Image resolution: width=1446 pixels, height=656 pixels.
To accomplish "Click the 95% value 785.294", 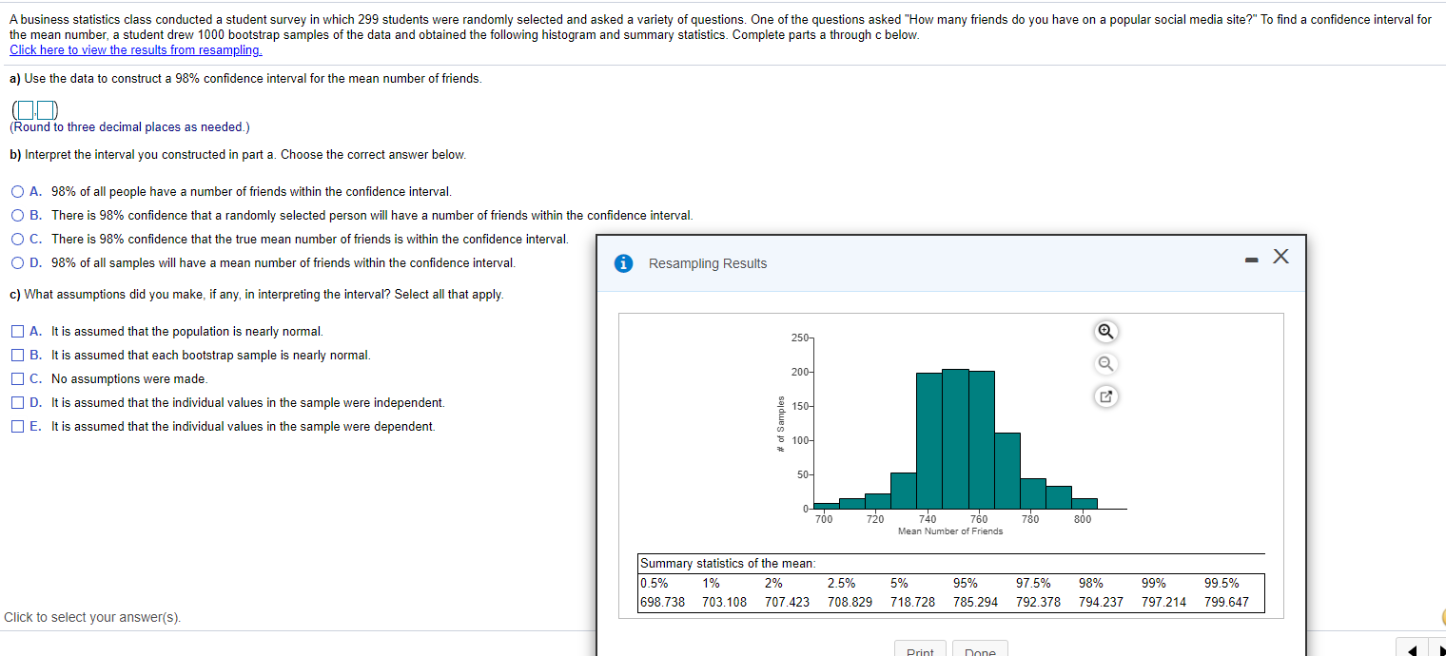I will click(x=975, y=602).
